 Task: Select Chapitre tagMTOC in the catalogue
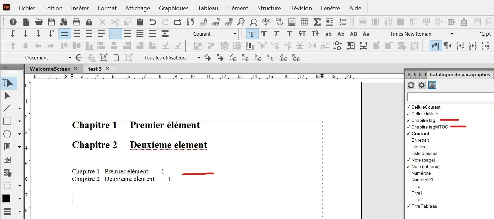pyautogui.click(x=430, y=127)
